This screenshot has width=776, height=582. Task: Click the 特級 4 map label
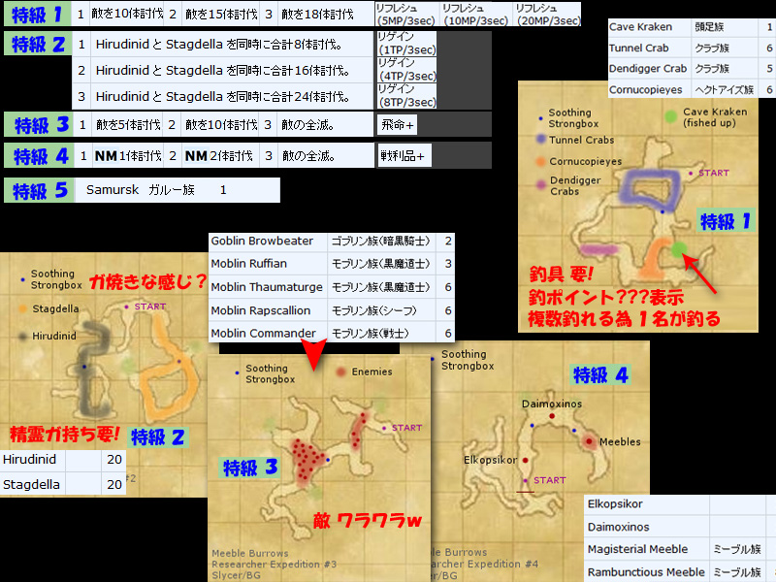coord(600,375)
